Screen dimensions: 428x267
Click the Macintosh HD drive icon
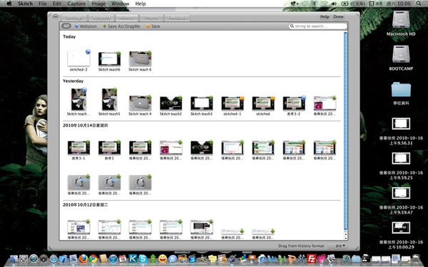click(401, 20)
